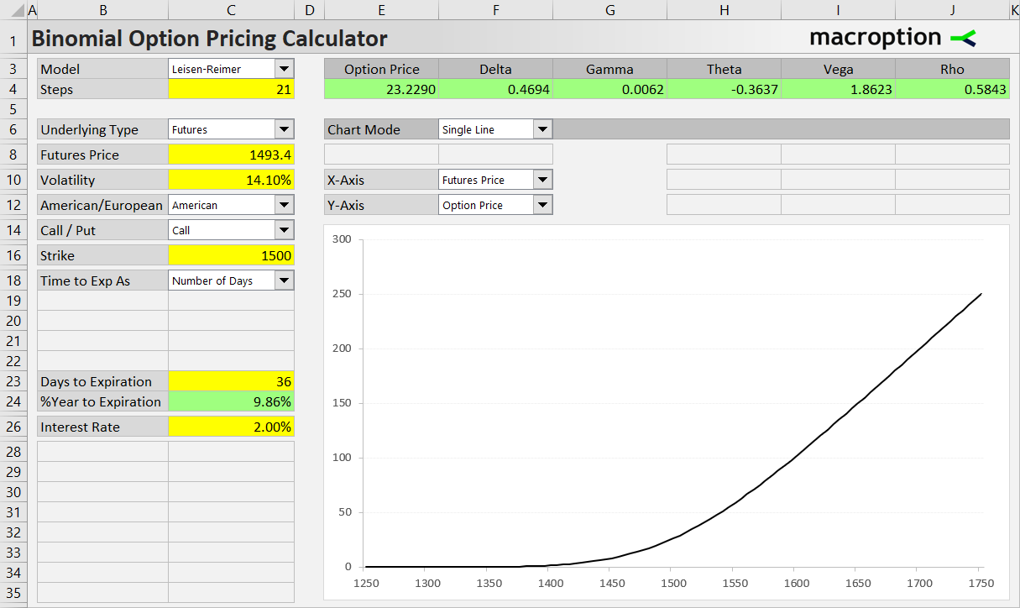Click the 100 label on chart y-axis

point(342,458)
